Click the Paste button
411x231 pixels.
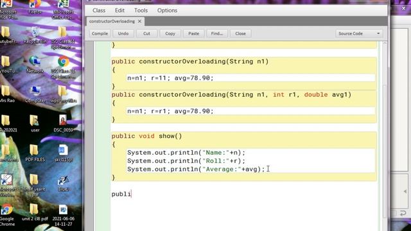[x=194, y=33]
